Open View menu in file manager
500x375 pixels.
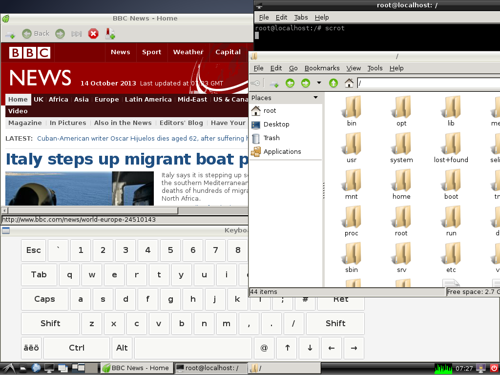354,68
